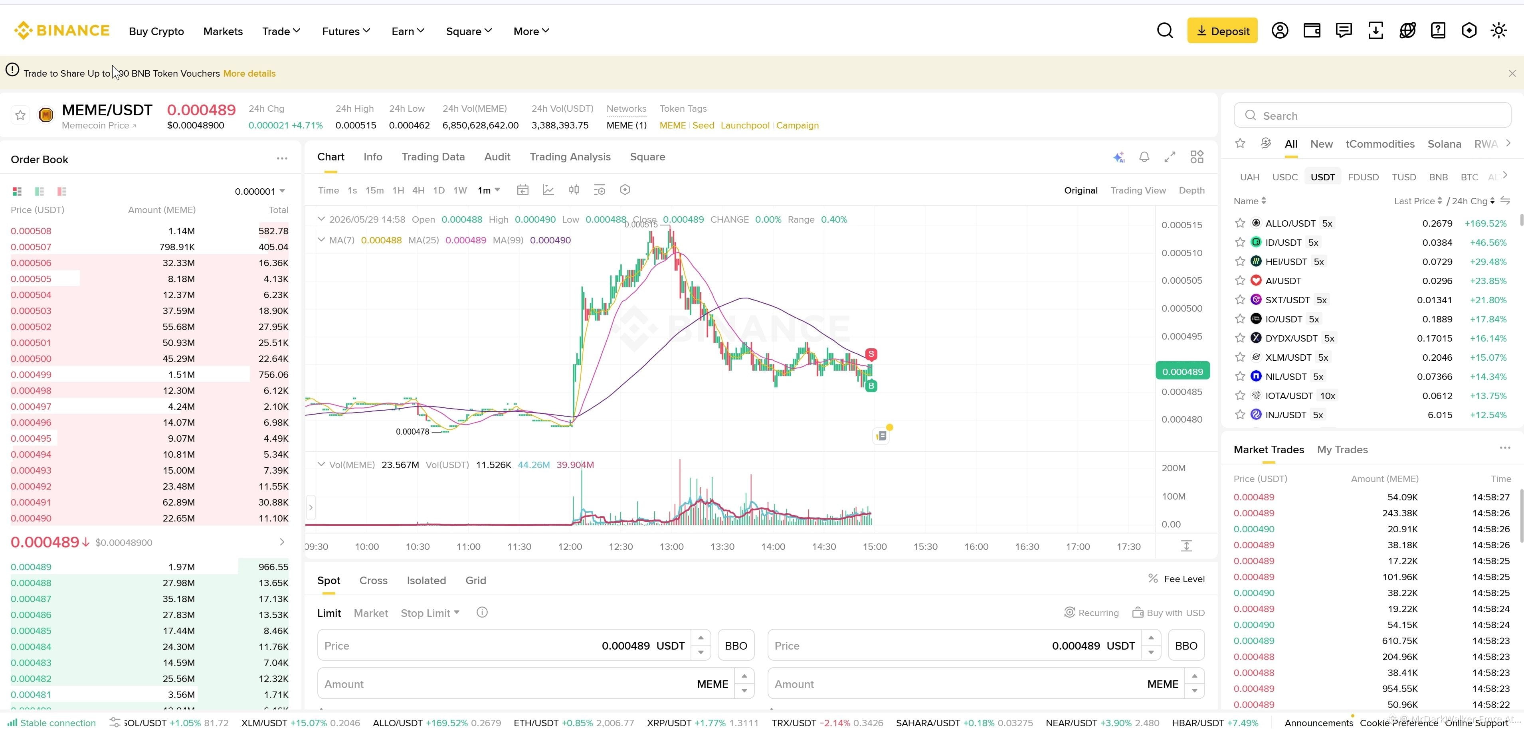This screenshot has height=729, width=1524.
Task: Open the settings hexagon icon
Action: (x=1469, y=31)
